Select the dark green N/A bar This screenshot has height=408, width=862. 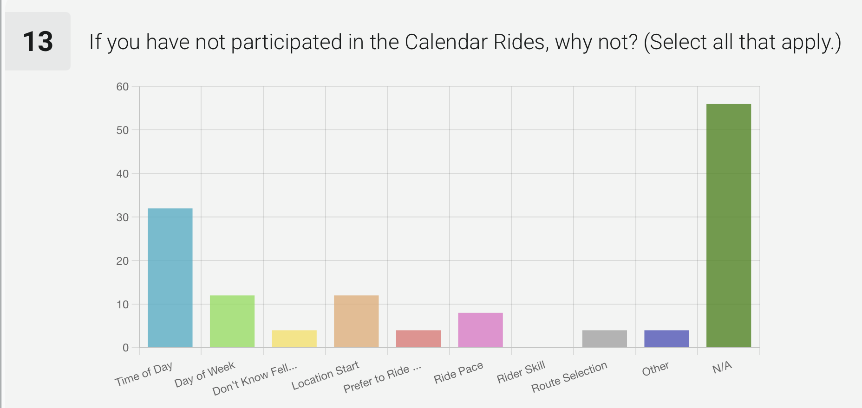coord(728,225)
